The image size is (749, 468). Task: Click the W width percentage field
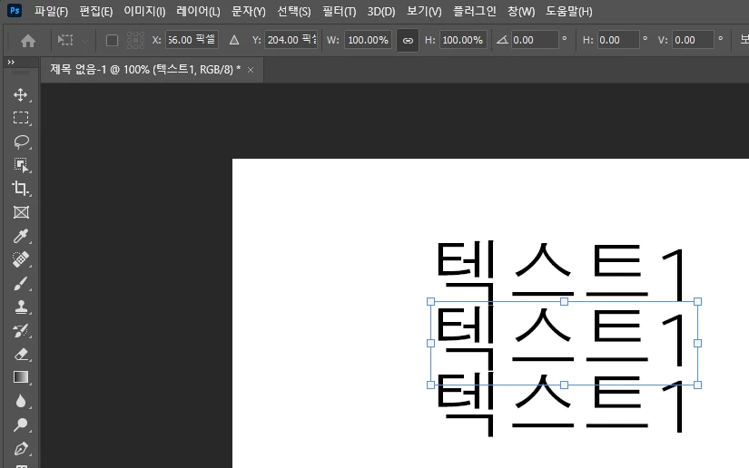click(368, 40)
